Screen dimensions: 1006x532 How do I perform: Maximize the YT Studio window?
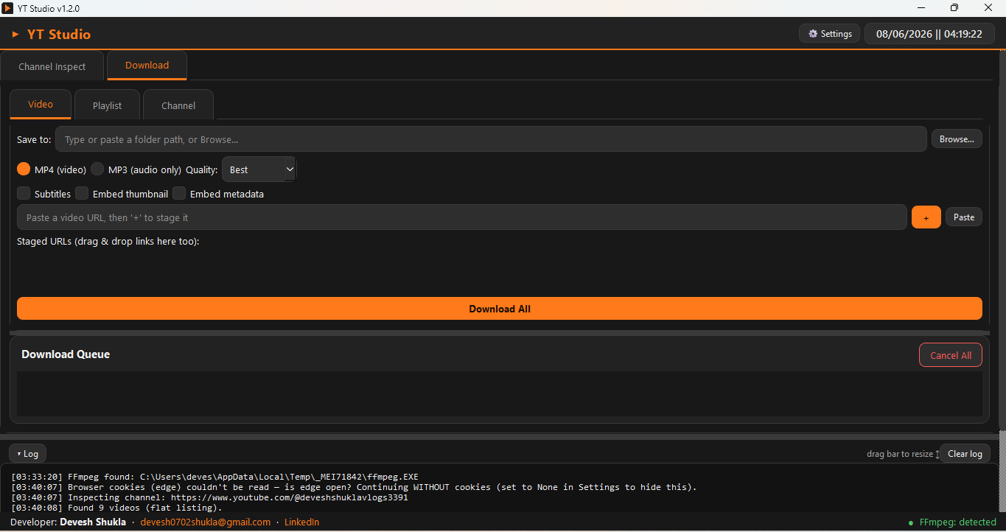point(954,8)
